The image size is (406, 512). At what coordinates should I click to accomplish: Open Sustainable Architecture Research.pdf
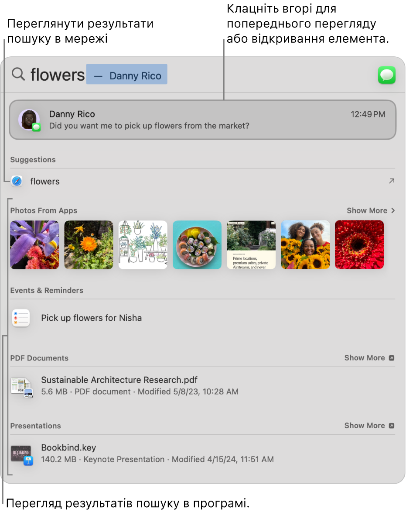tap(202, 385)
